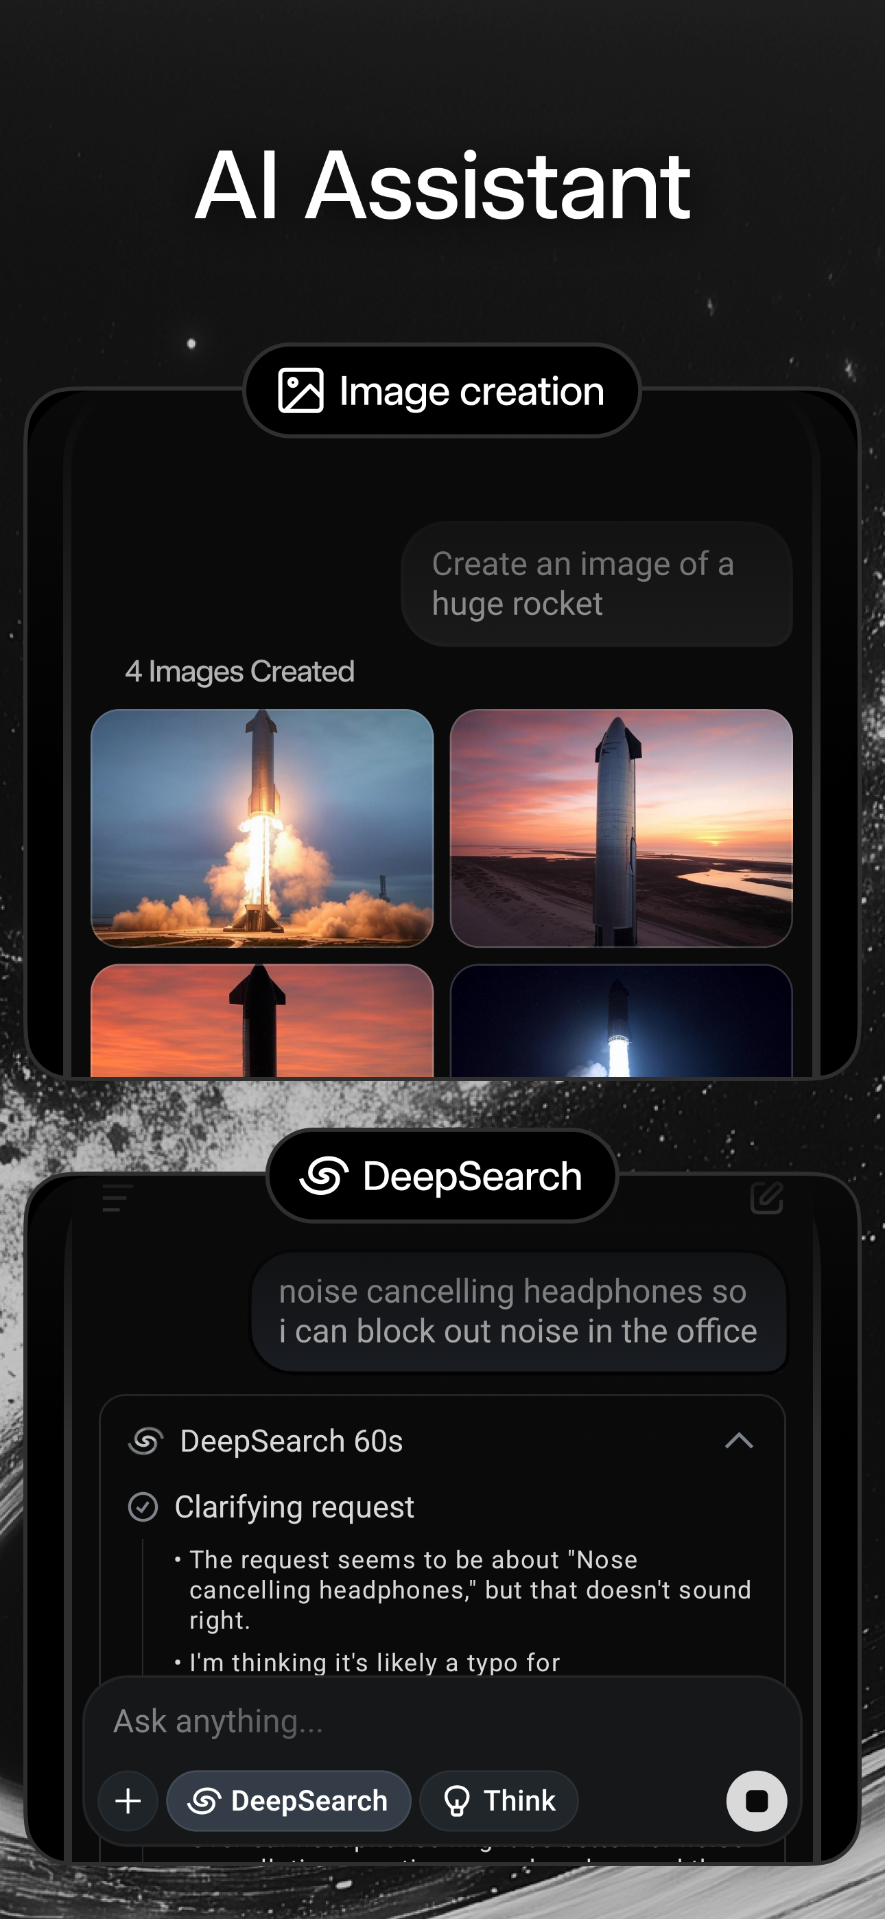The width and height of the screenshot is (885, 1919).
Task: Select the Image creation label
Action: pyautogui.click(x=442, y=391)
